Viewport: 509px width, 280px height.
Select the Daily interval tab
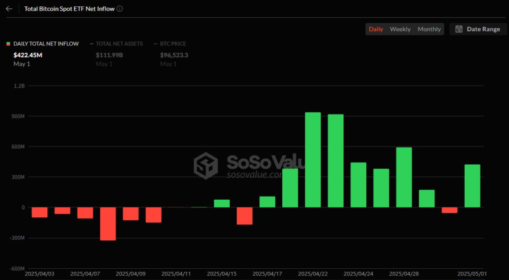[376, 29]
